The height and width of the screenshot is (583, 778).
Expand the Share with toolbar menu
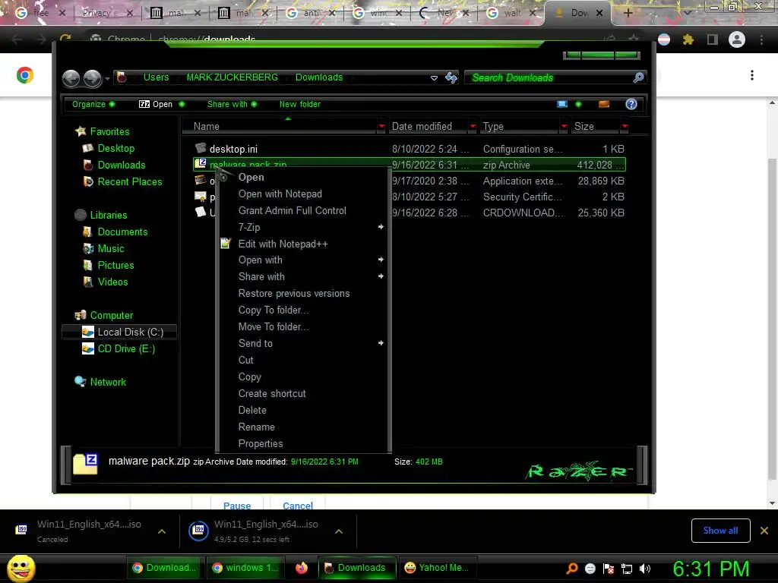[232, 104]
